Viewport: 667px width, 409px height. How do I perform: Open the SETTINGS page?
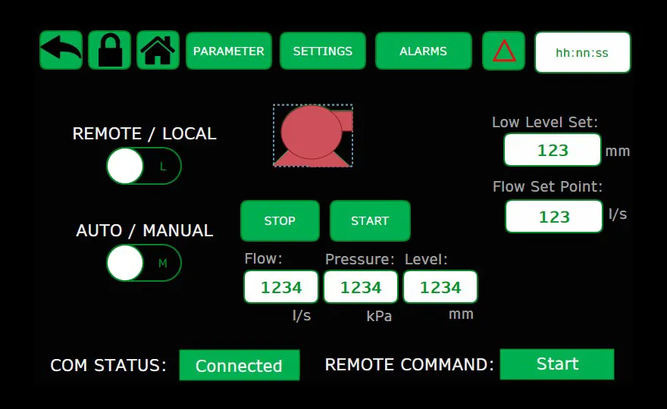point(322,52)
